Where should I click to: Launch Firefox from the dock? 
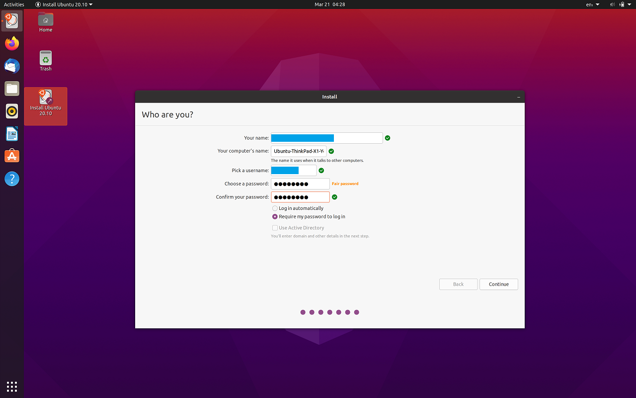click(x=12, y=43)
